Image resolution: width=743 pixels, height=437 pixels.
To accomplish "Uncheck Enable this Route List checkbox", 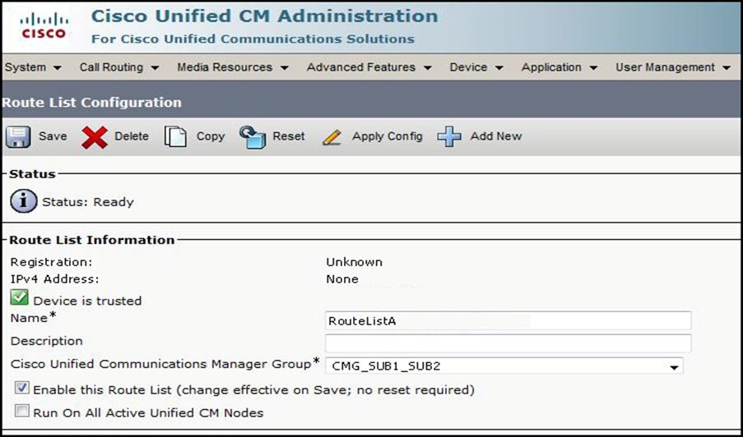I will click(22, 389).
